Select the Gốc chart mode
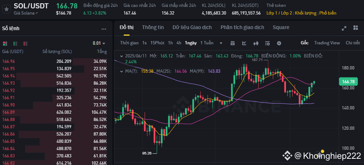The width and height of the screenshot is (364, 165). [x=304, y=43]
